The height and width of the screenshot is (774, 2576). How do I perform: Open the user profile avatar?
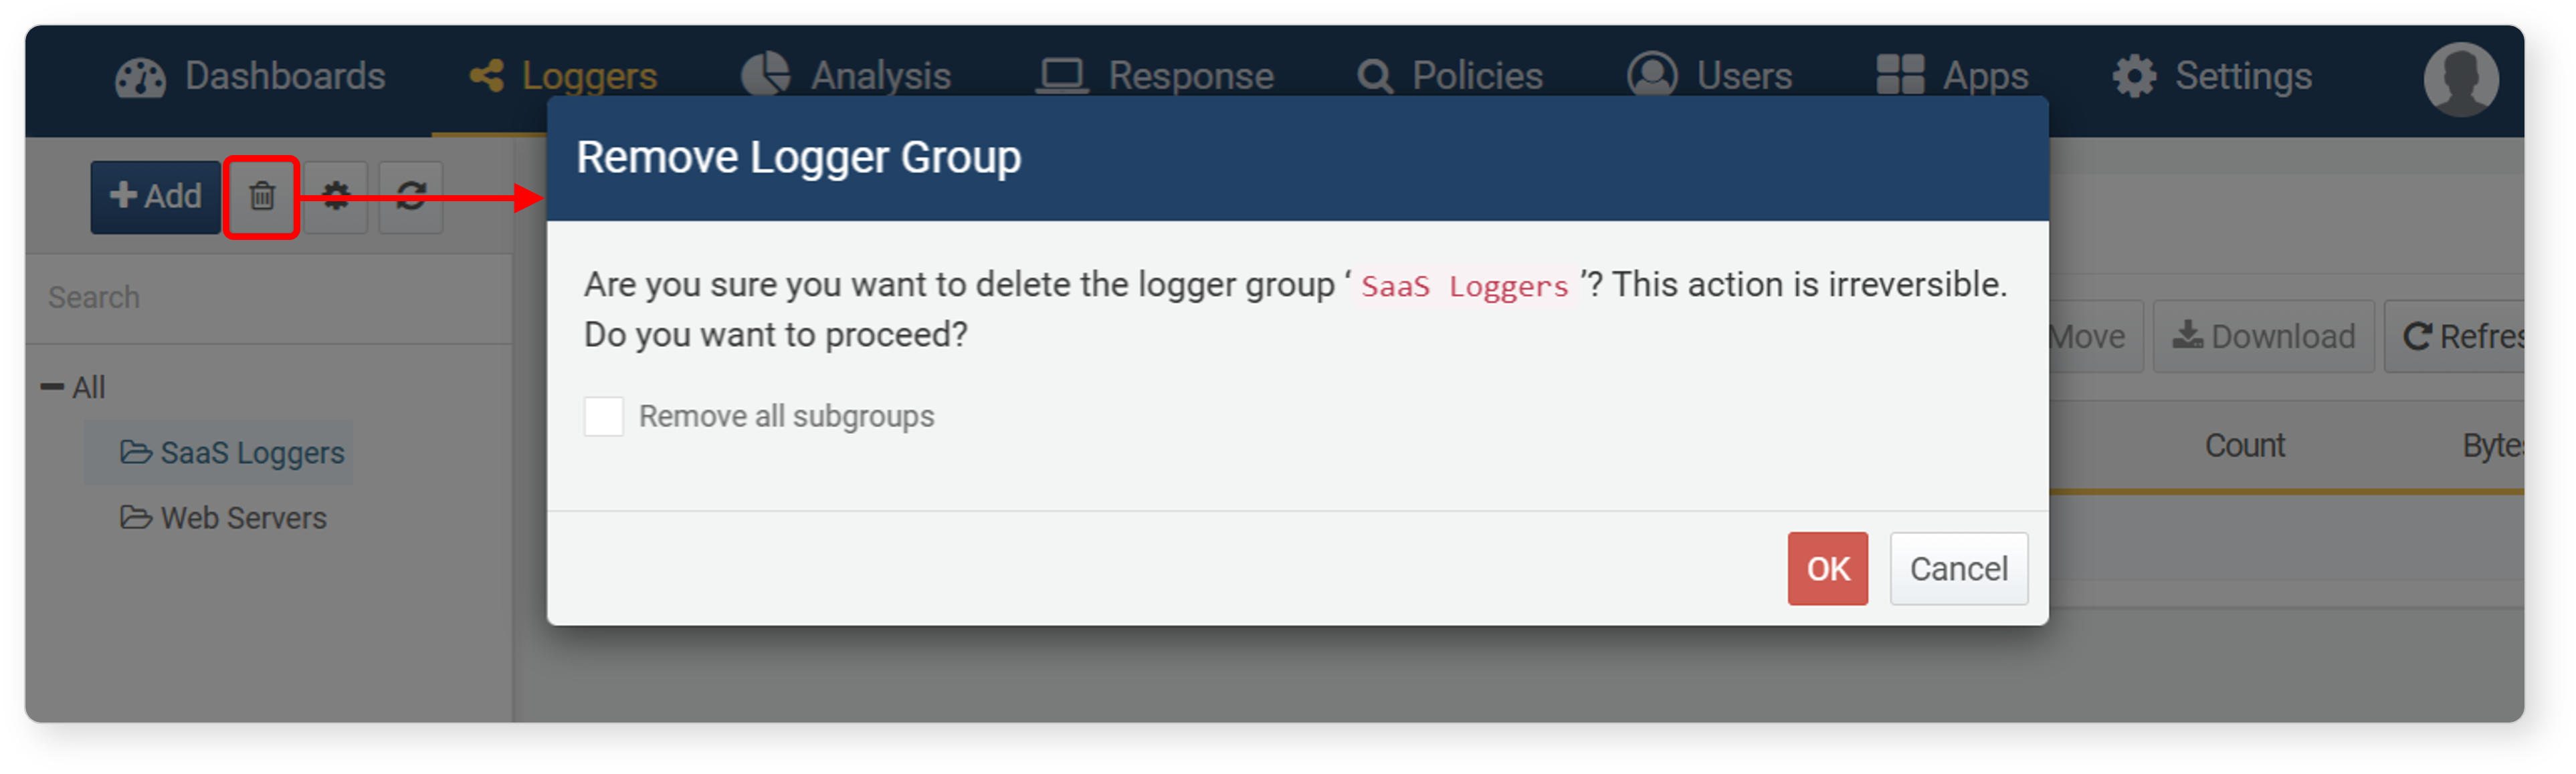click(x=2460, y=79)
